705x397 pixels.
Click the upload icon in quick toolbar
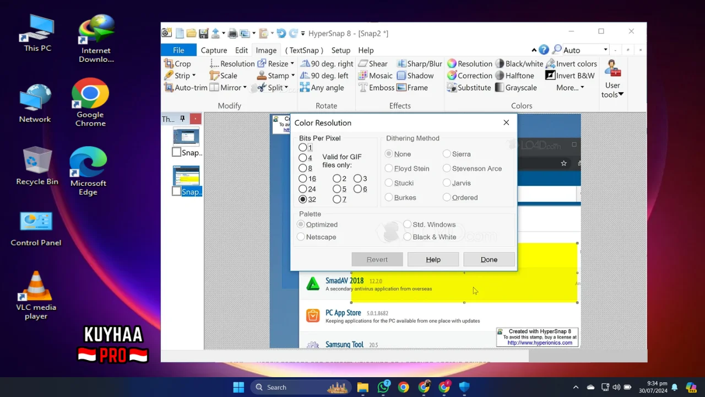pyautogui.click(x=216, y=33)
